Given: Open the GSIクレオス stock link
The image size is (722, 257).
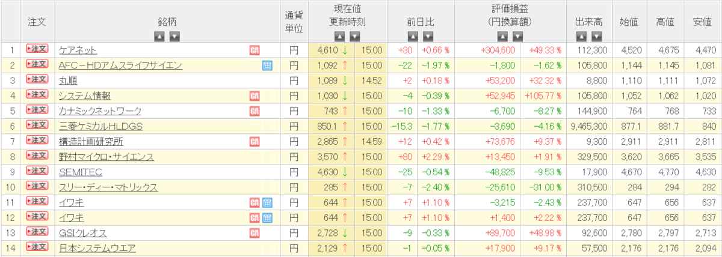Looking at the screenshot, I should point(82,233).
